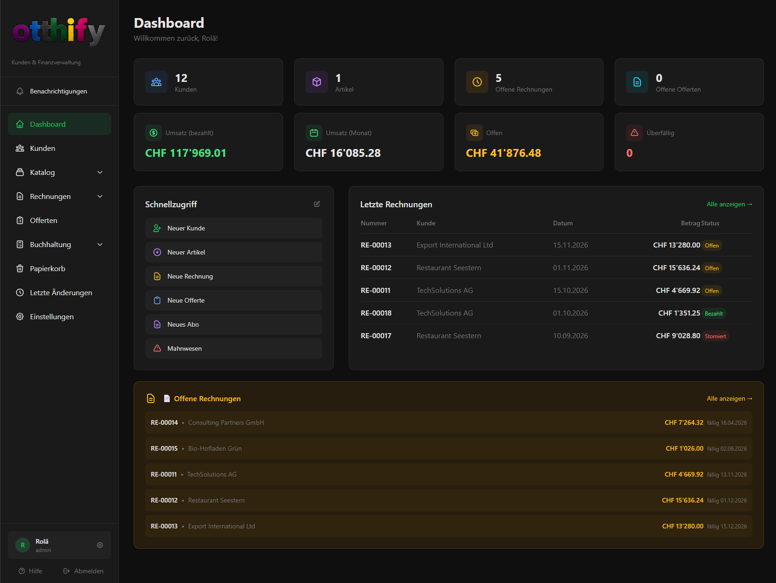
Task: Click the Neuer Kunde person-plus icon
Action: (x=157, y=228)
